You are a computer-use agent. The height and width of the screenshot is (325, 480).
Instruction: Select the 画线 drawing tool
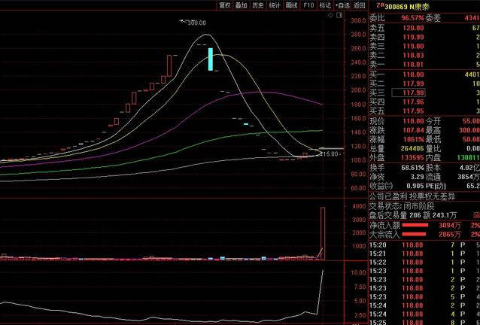(291, 5)
